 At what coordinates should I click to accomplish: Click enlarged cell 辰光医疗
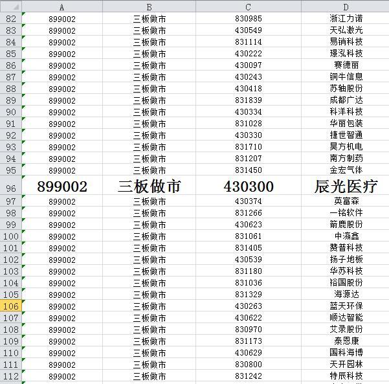(x=346, y=185)
